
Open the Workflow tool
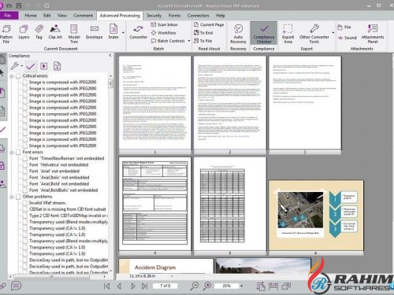click(x=163, y=33)
